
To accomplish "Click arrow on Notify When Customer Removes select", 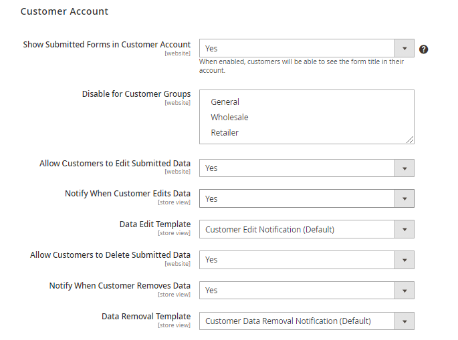I will coord(404,291).
